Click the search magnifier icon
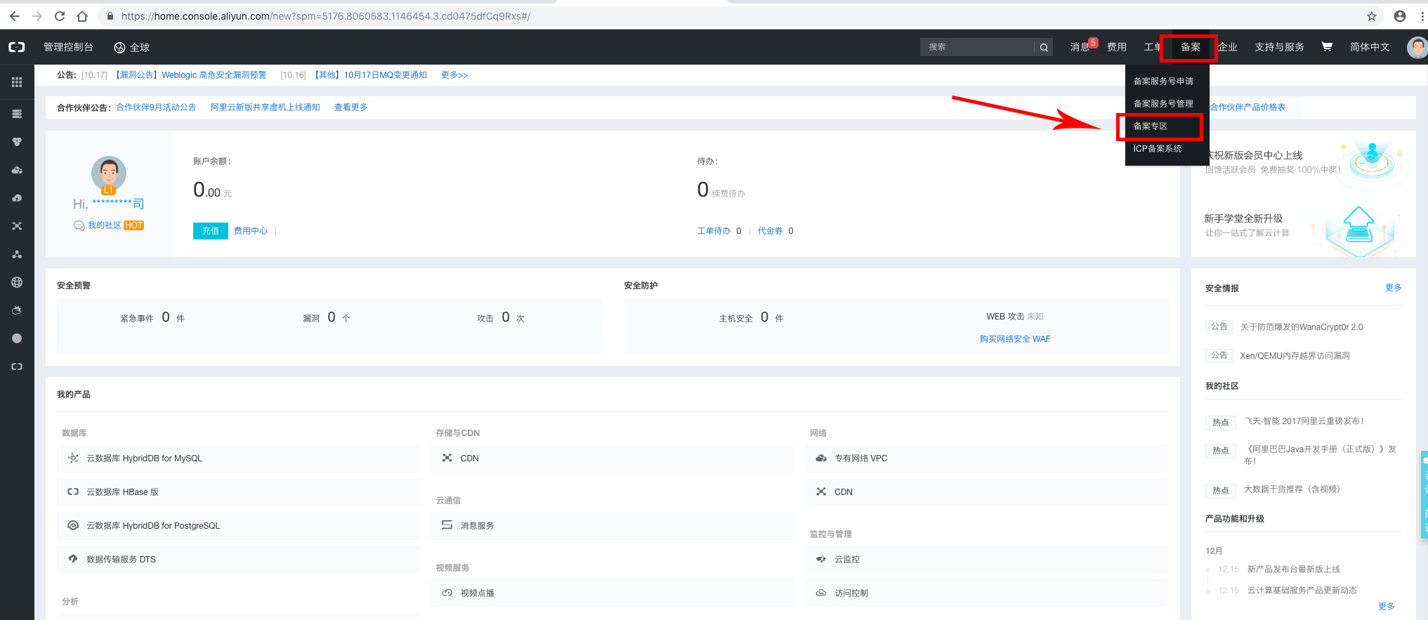Viewport: 1428px width, 620px height. [x=1044, y=47]
